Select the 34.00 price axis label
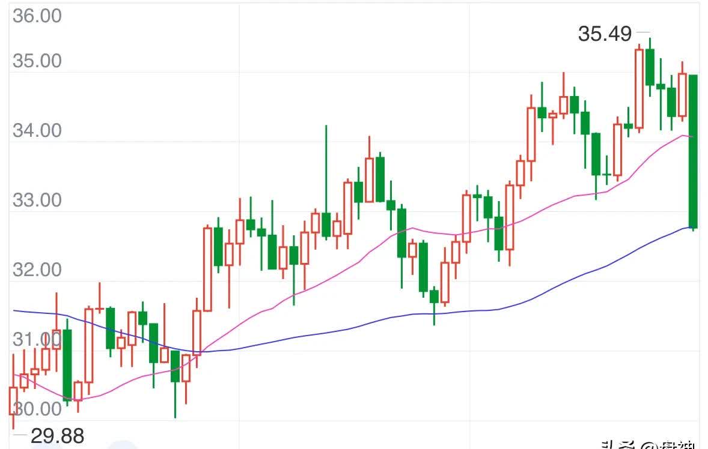708x449 pixels. (37, 130)
